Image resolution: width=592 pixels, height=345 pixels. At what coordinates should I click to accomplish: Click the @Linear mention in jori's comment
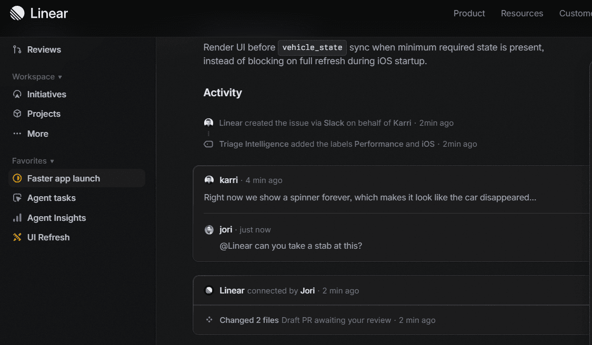click(236, 246)
